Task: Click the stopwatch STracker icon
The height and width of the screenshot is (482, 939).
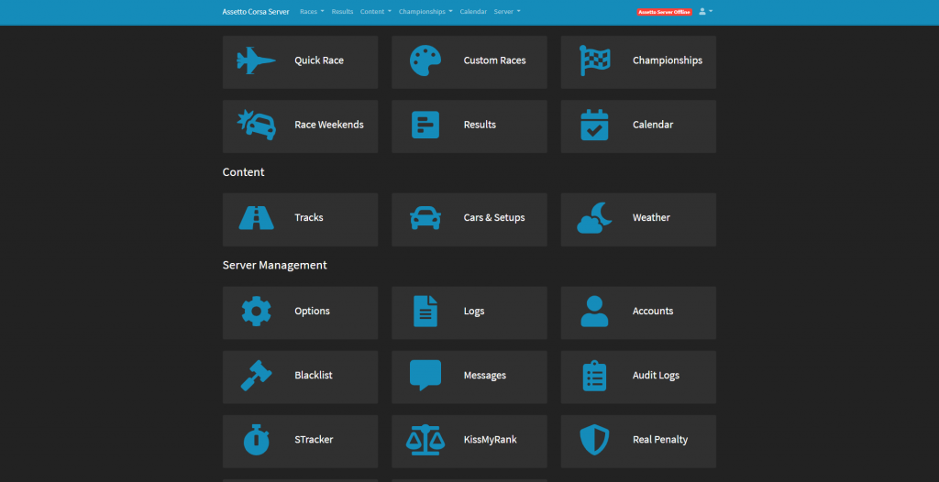Action: click(x=257, y=440)
